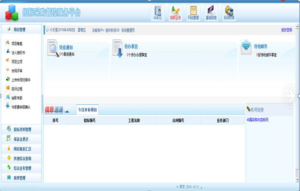This screenshot has height=191, width=300.
Task: Open the 中国采购与招标网 link
Action: (x=257, y=120)
